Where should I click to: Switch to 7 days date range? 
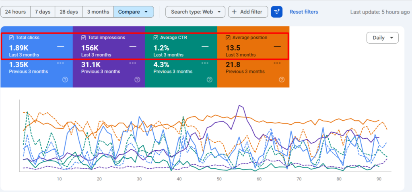43,12
